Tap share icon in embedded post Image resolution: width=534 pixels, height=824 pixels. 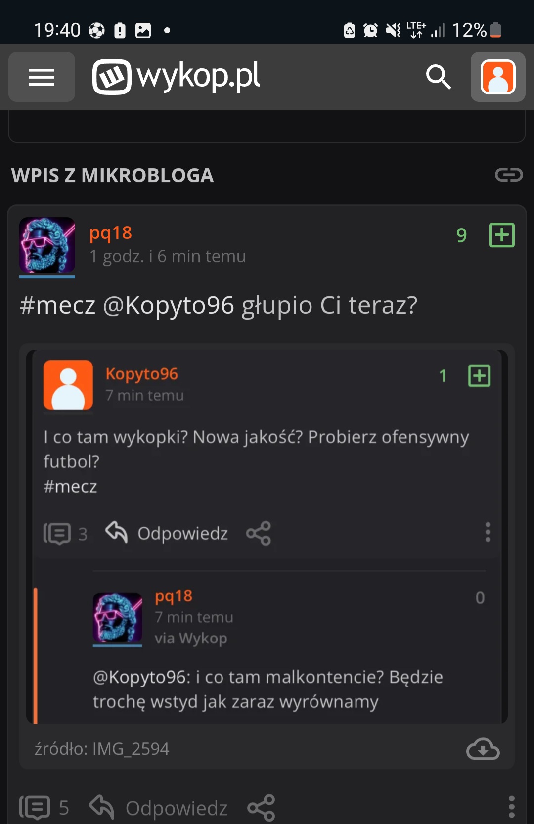click(259, 533)
